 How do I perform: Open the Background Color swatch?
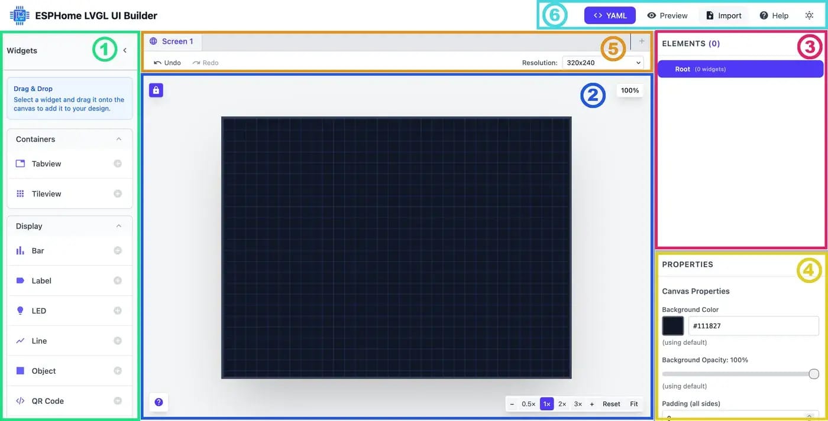(x=673, y=326)
